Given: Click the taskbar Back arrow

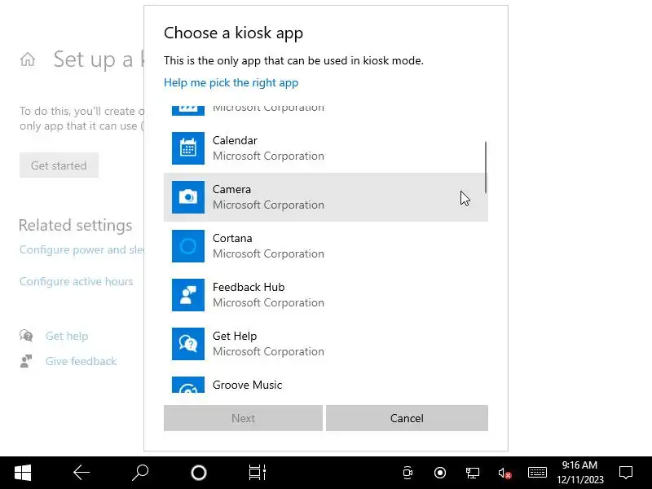Looking at the screenshot, I should (81, 473).
